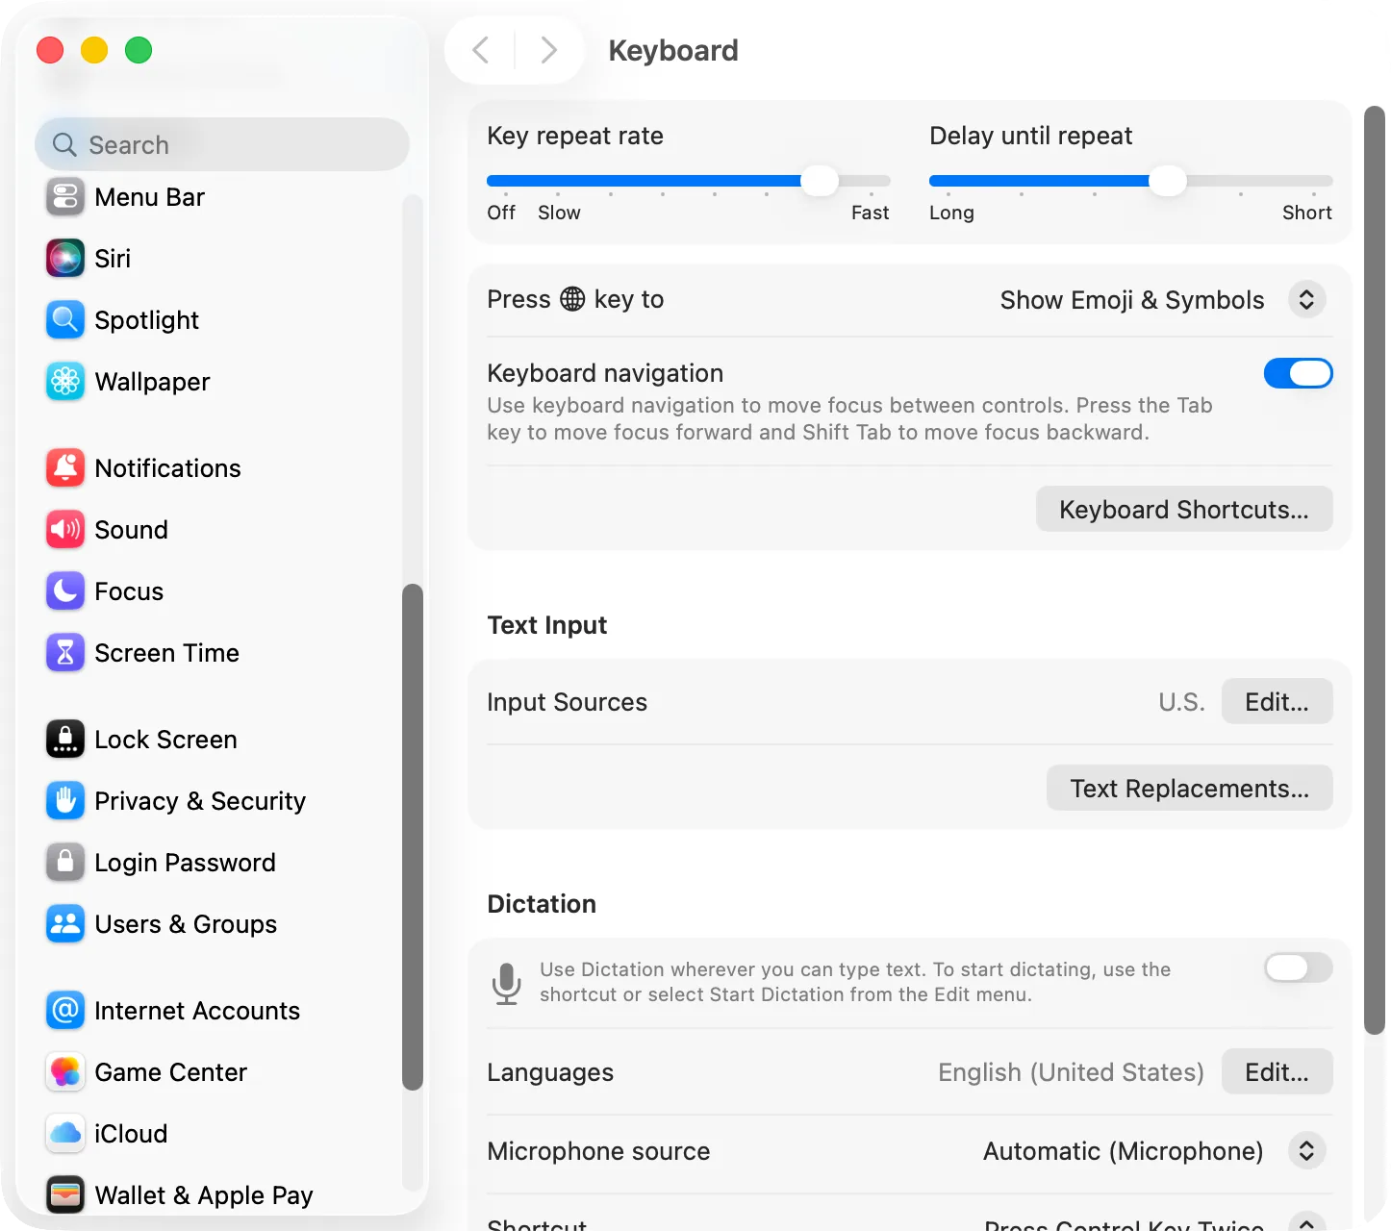Select the Focus moon icon
1391x1231 pixels.
[x=65, y=591]
